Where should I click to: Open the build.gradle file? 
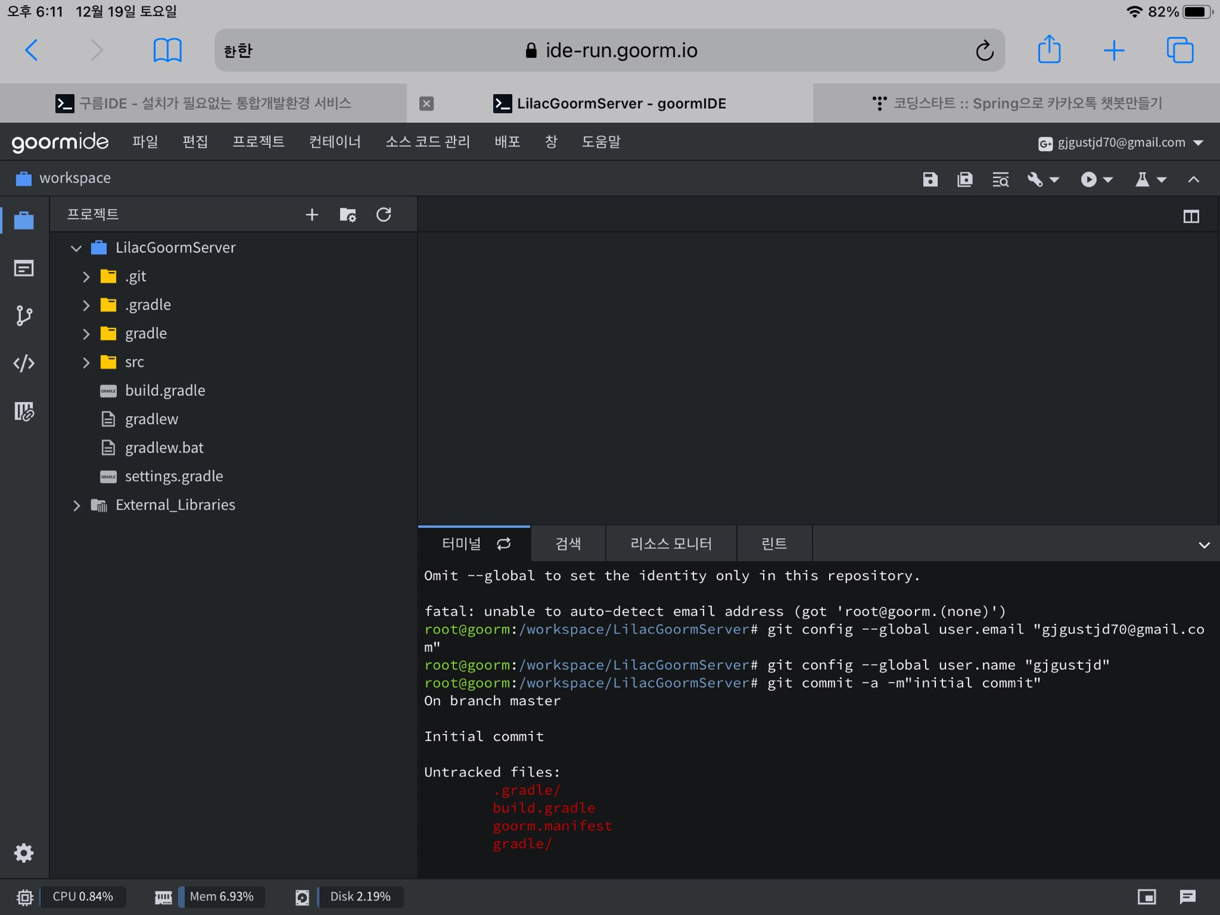tap(165, 391)
